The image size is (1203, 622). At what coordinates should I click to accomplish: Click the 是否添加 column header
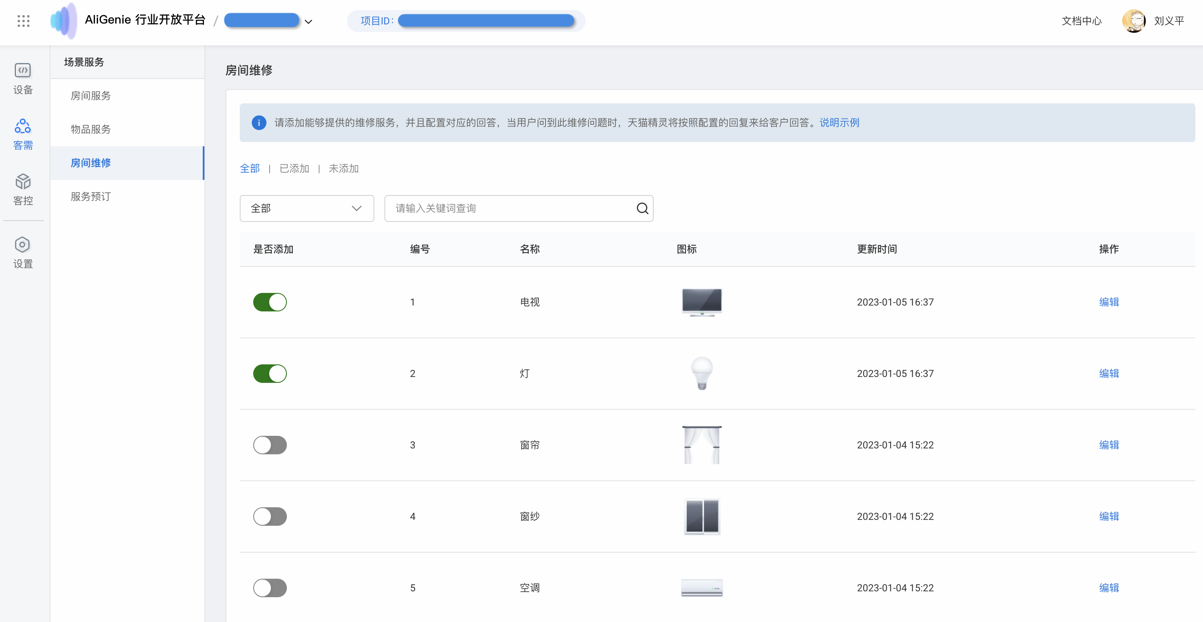(273, 249)
